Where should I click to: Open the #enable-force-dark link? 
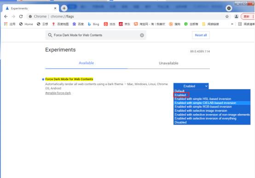(58, 93)
